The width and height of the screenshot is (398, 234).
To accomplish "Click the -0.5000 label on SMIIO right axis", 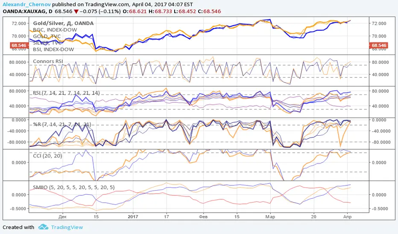I will pos(380,209).
